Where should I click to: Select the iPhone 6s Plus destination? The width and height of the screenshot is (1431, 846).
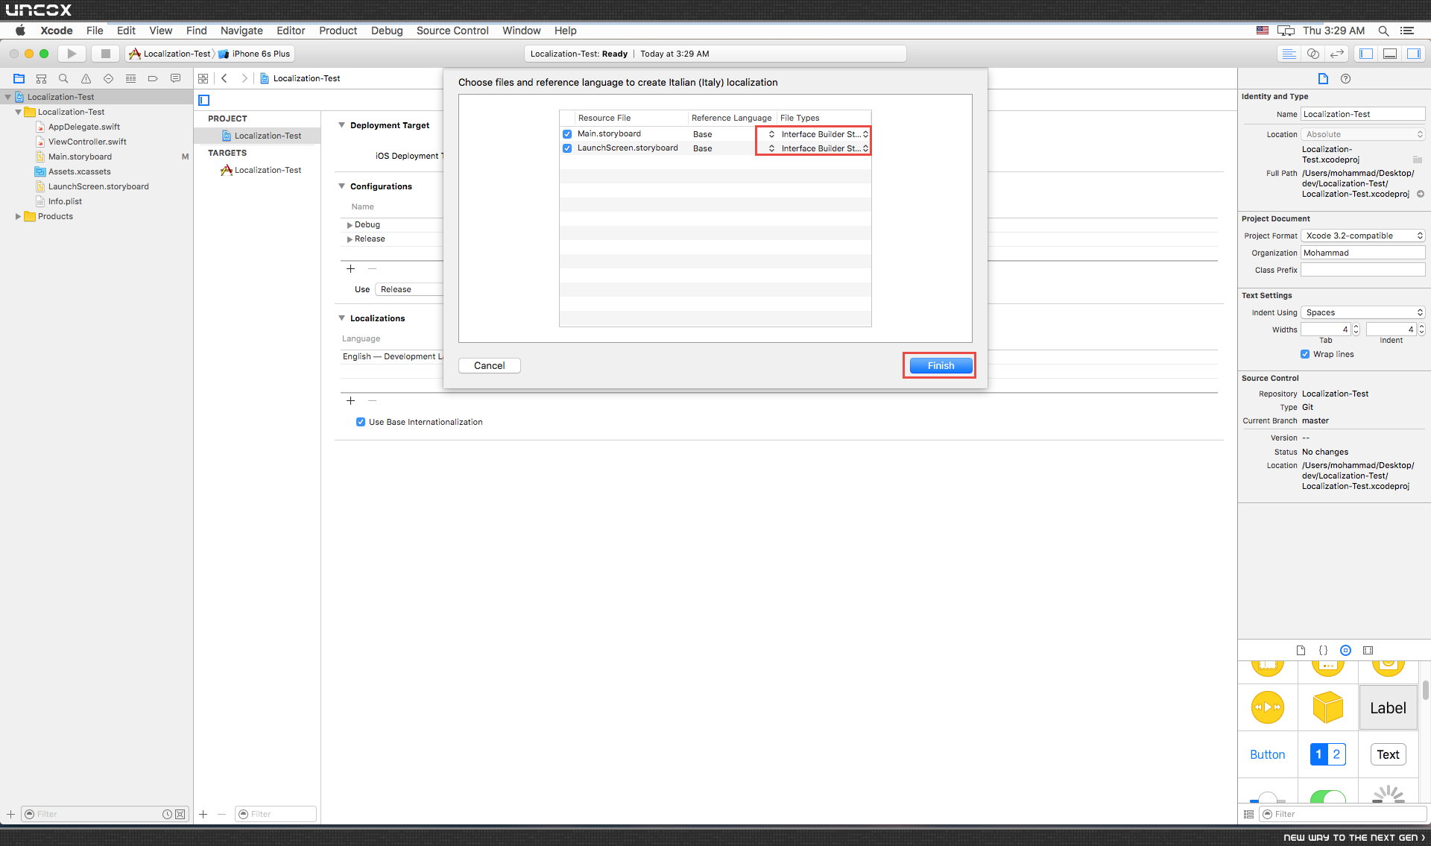(255, 54)
